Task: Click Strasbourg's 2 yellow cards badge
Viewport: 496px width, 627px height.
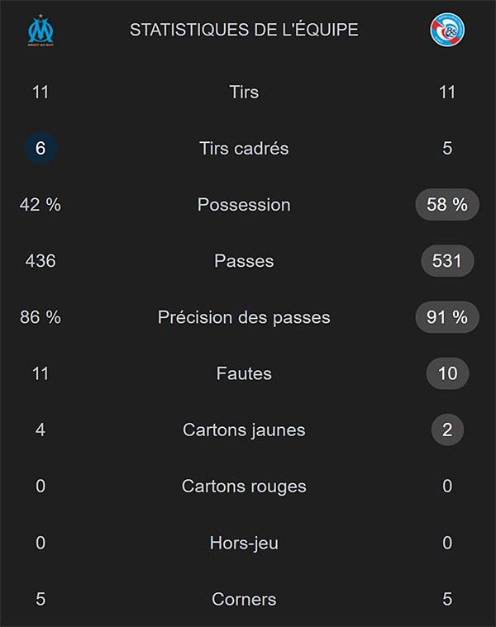Action: tap(447, 430)
